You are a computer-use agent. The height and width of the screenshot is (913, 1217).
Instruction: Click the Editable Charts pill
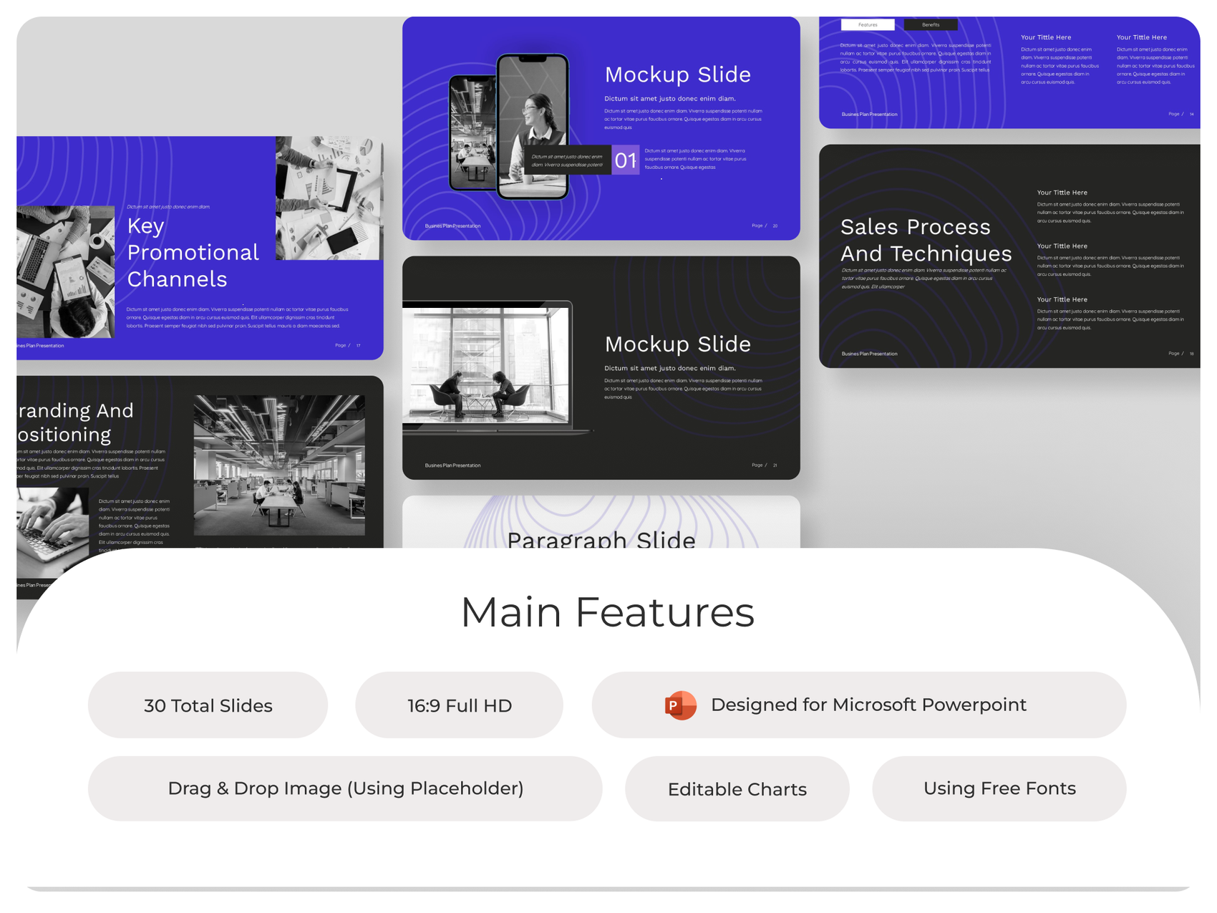(737, 788)
